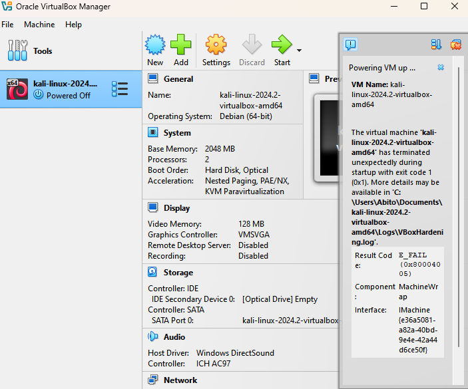Click the Audio speaker icon
The image size is (468, 389).
tap(153, 336)
